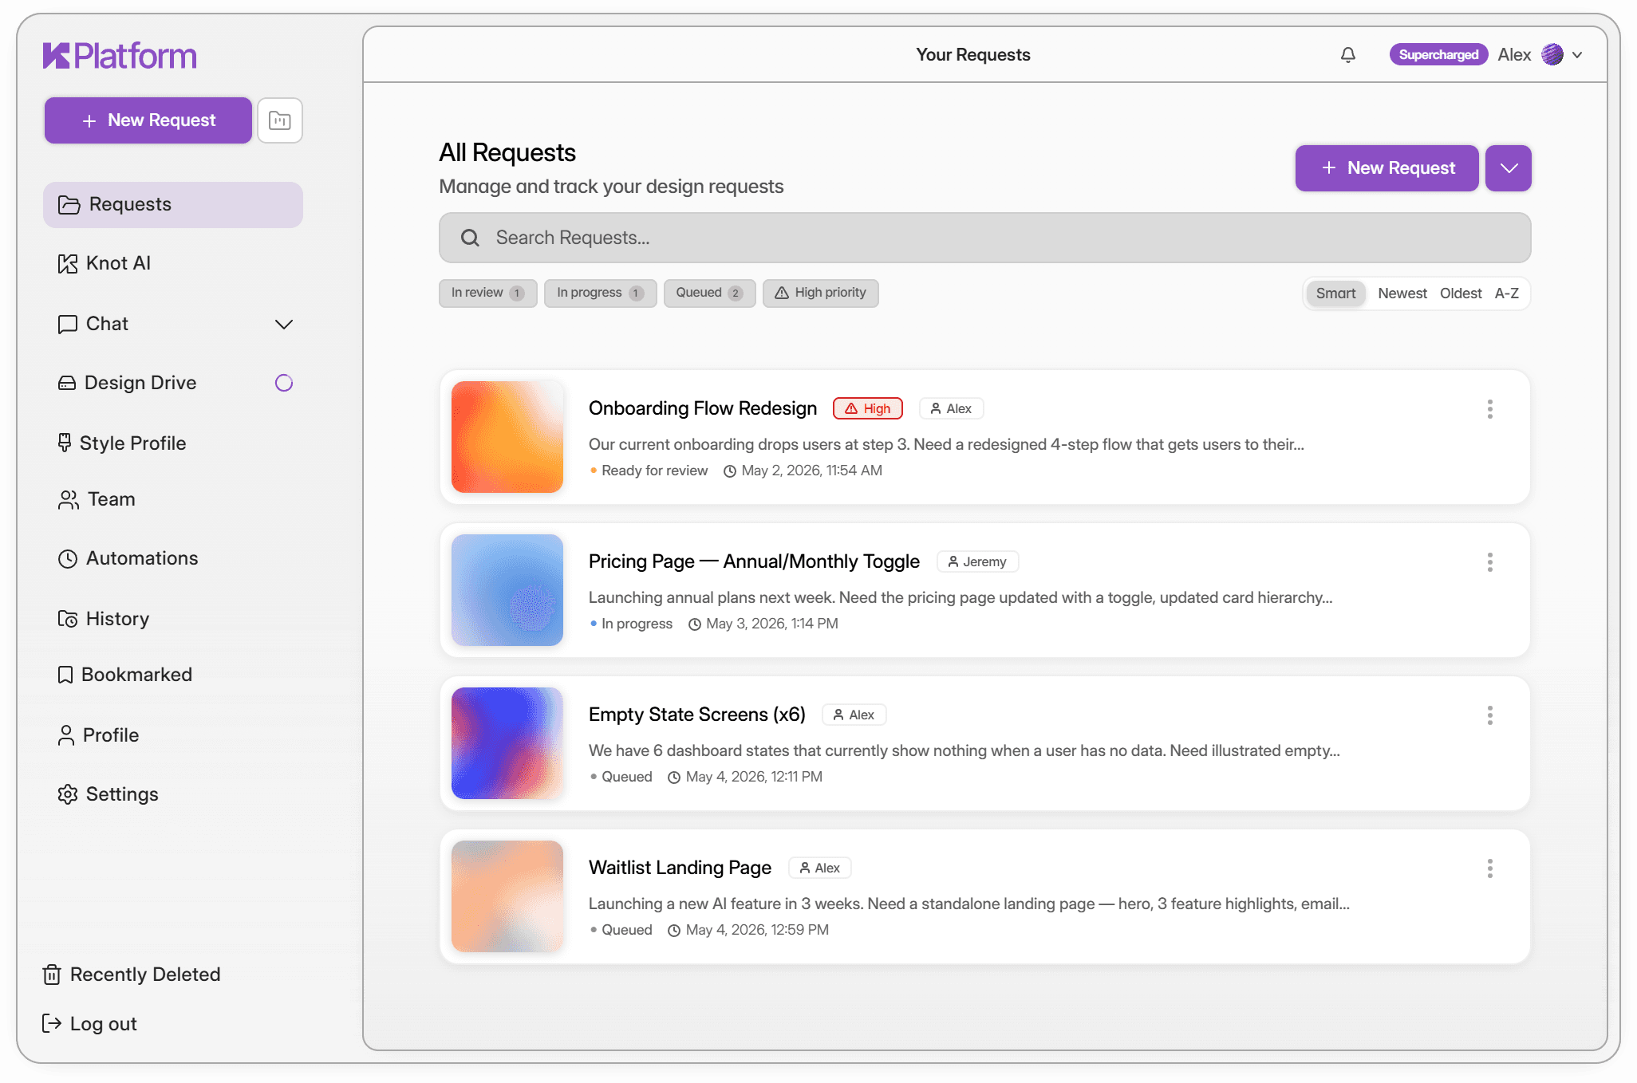
Task: Click the sidebar New Request button
Action: pos(148,120)
